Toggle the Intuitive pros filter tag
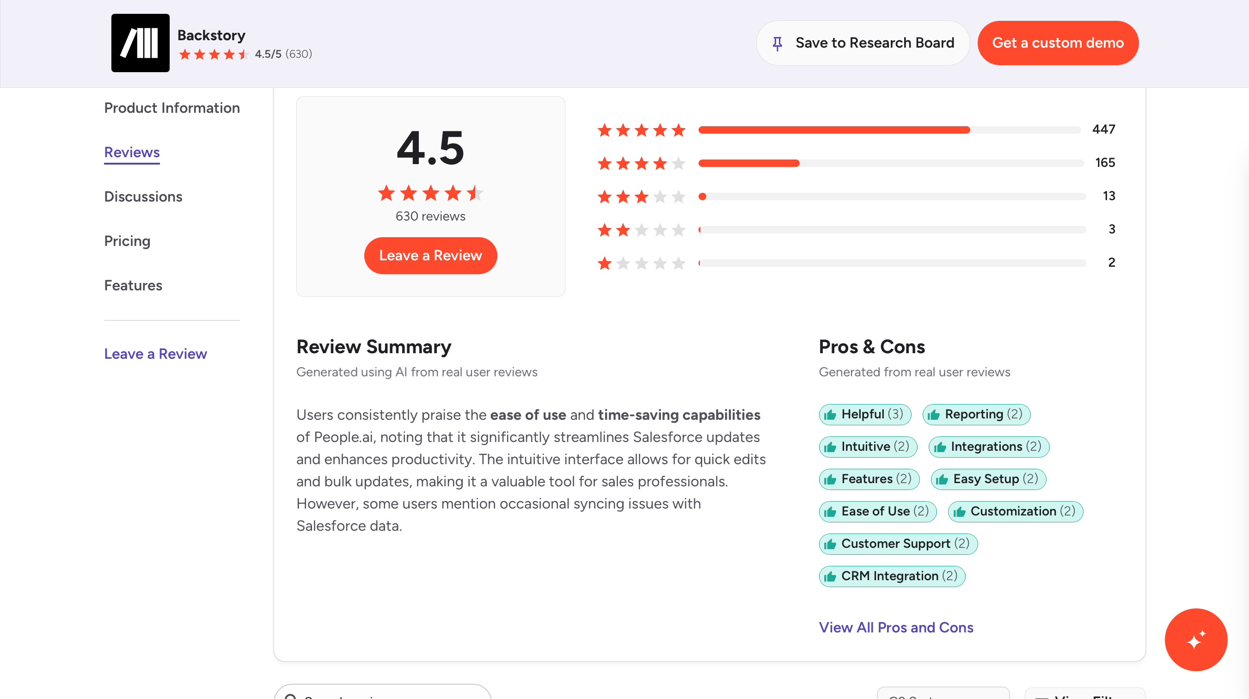The width and height of the screenshot is (1249, 699). [868, 447]
